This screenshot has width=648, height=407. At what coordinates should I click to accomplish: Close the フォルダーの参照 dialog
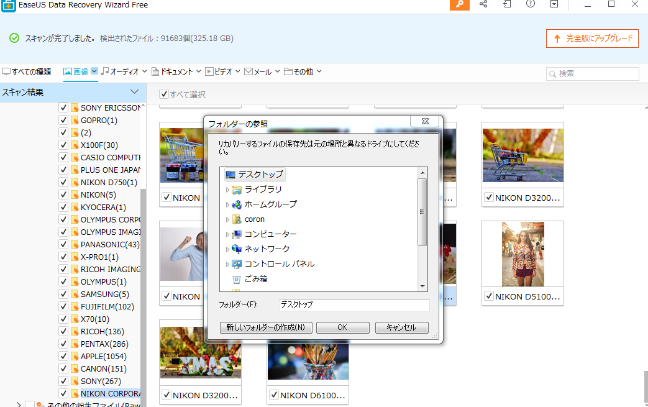(425, 121)
